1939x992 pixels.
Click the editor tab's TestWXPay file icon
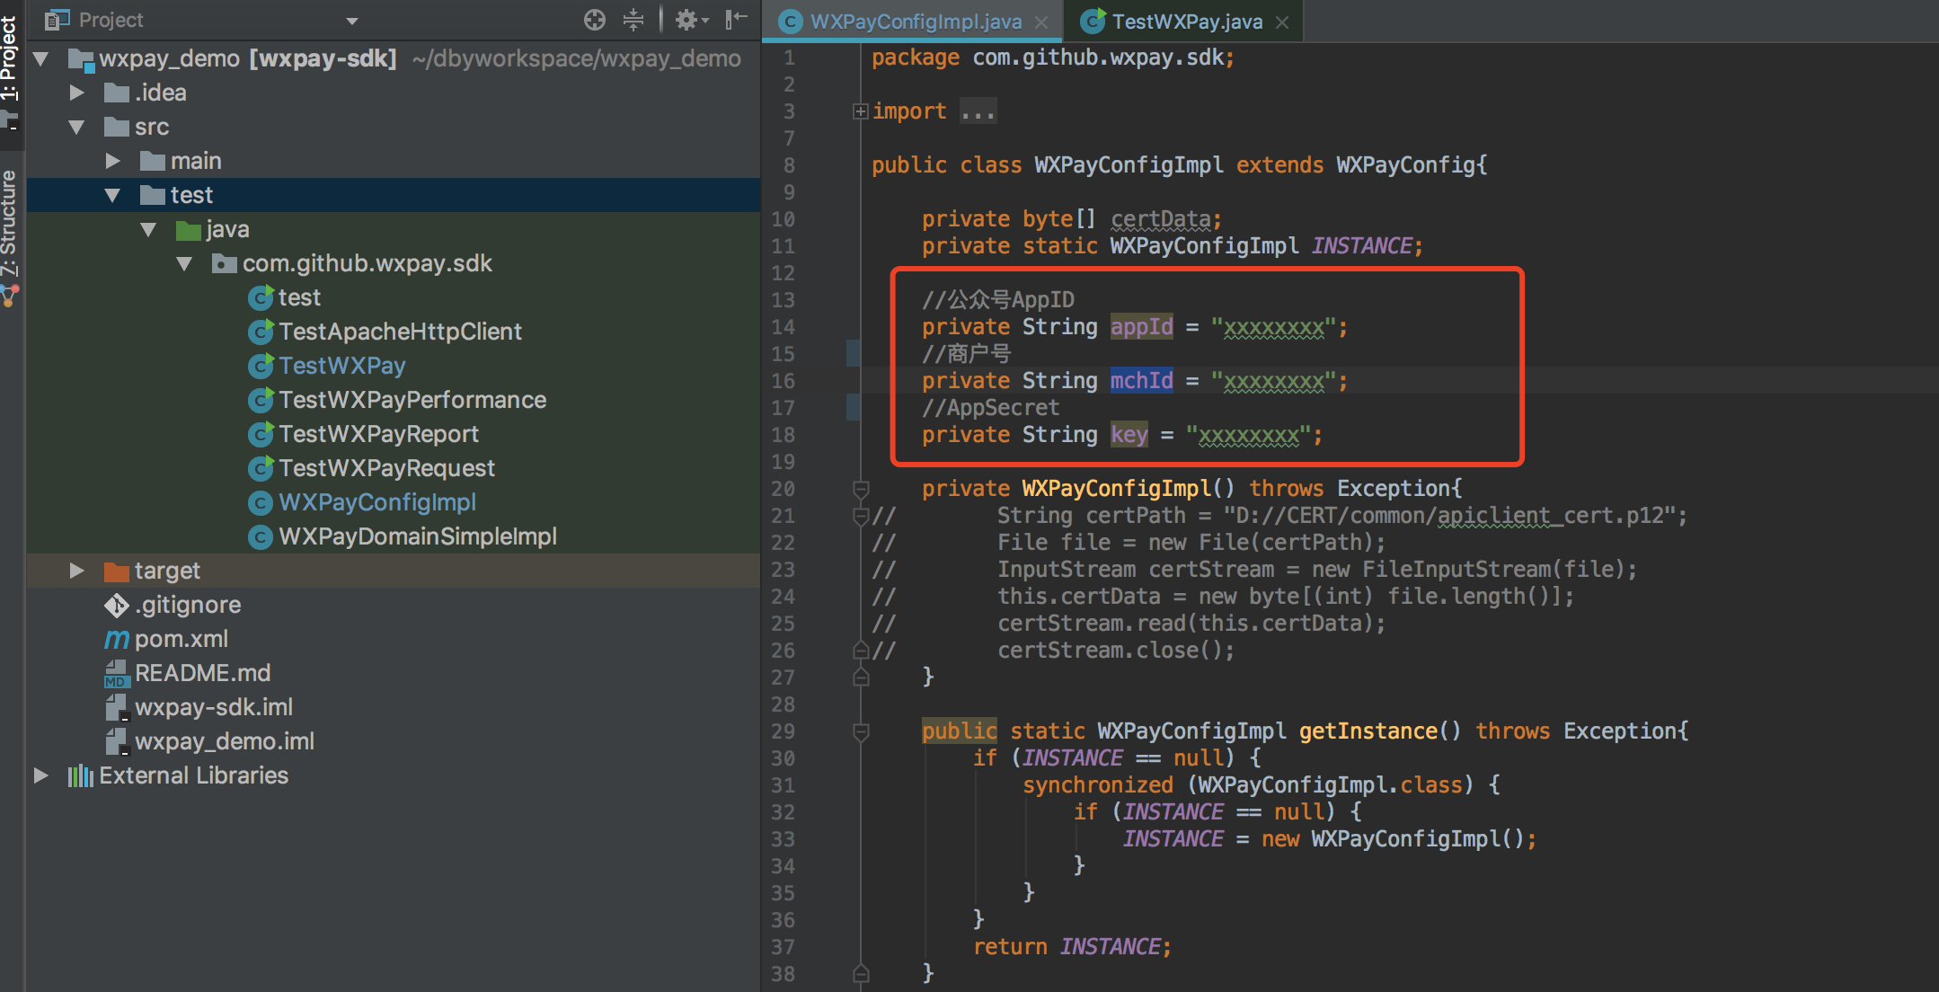pos(1093,22)
